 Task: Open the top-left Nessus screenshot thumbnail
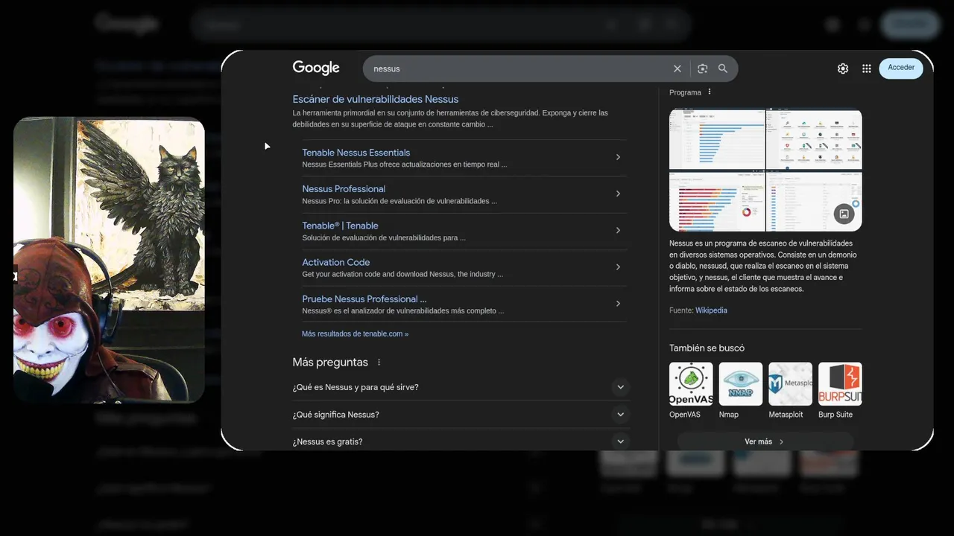pos(717,138)
